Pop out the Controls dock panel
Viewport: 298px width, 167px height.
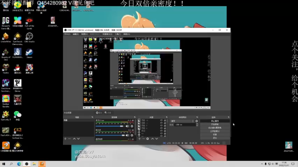point(228,117)
